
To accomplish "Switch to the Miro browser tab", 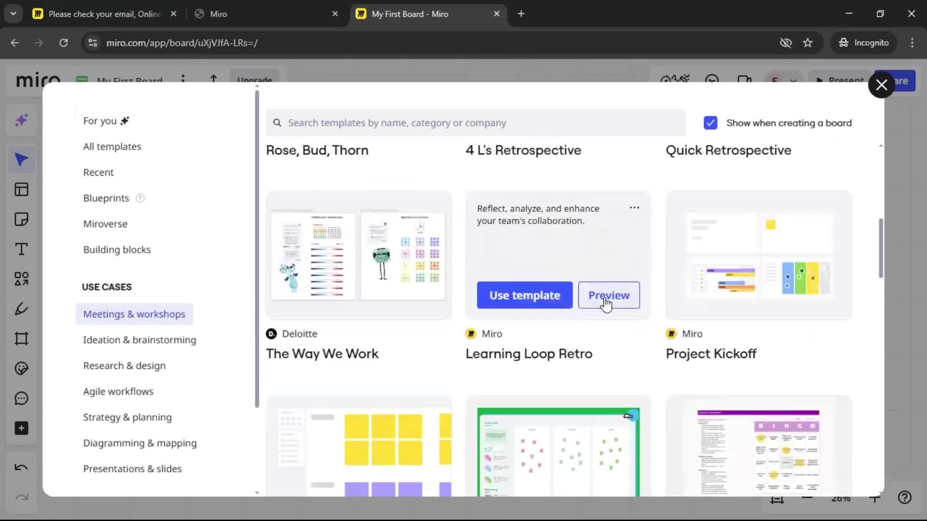I will coord(267,14).
